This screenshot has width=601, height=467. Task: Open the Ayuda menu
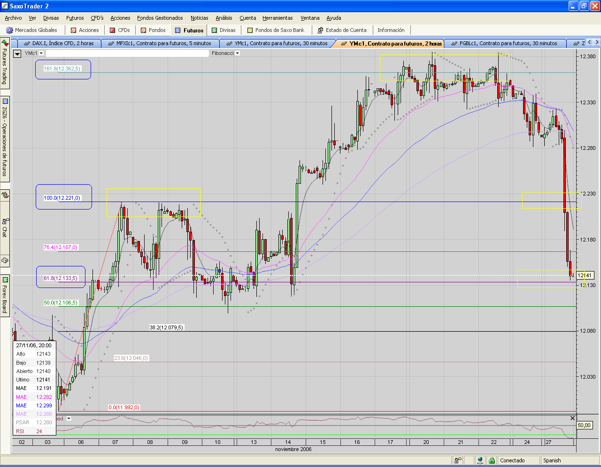pos(334,18)
